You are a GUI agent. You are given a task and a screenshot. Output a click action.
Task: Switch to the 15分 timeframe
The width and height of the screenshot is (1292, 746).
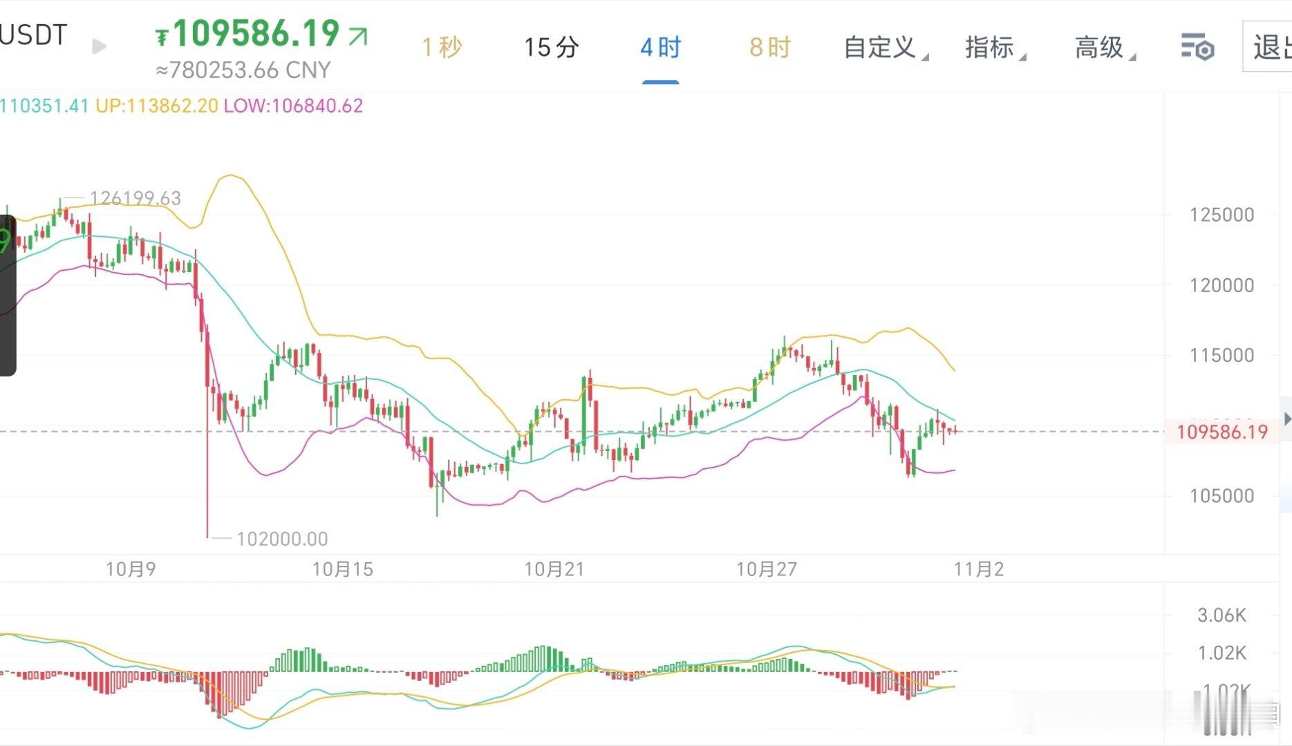(550, 46)
